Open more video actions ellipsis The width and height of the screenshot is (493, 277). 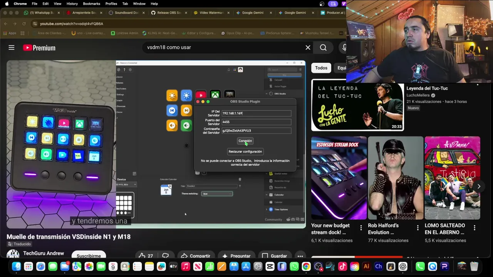(x=300, y=256)
